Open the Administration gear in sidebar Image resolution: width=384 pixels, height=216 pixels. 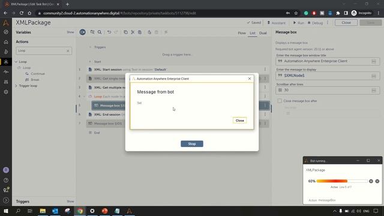coord(6,92)
